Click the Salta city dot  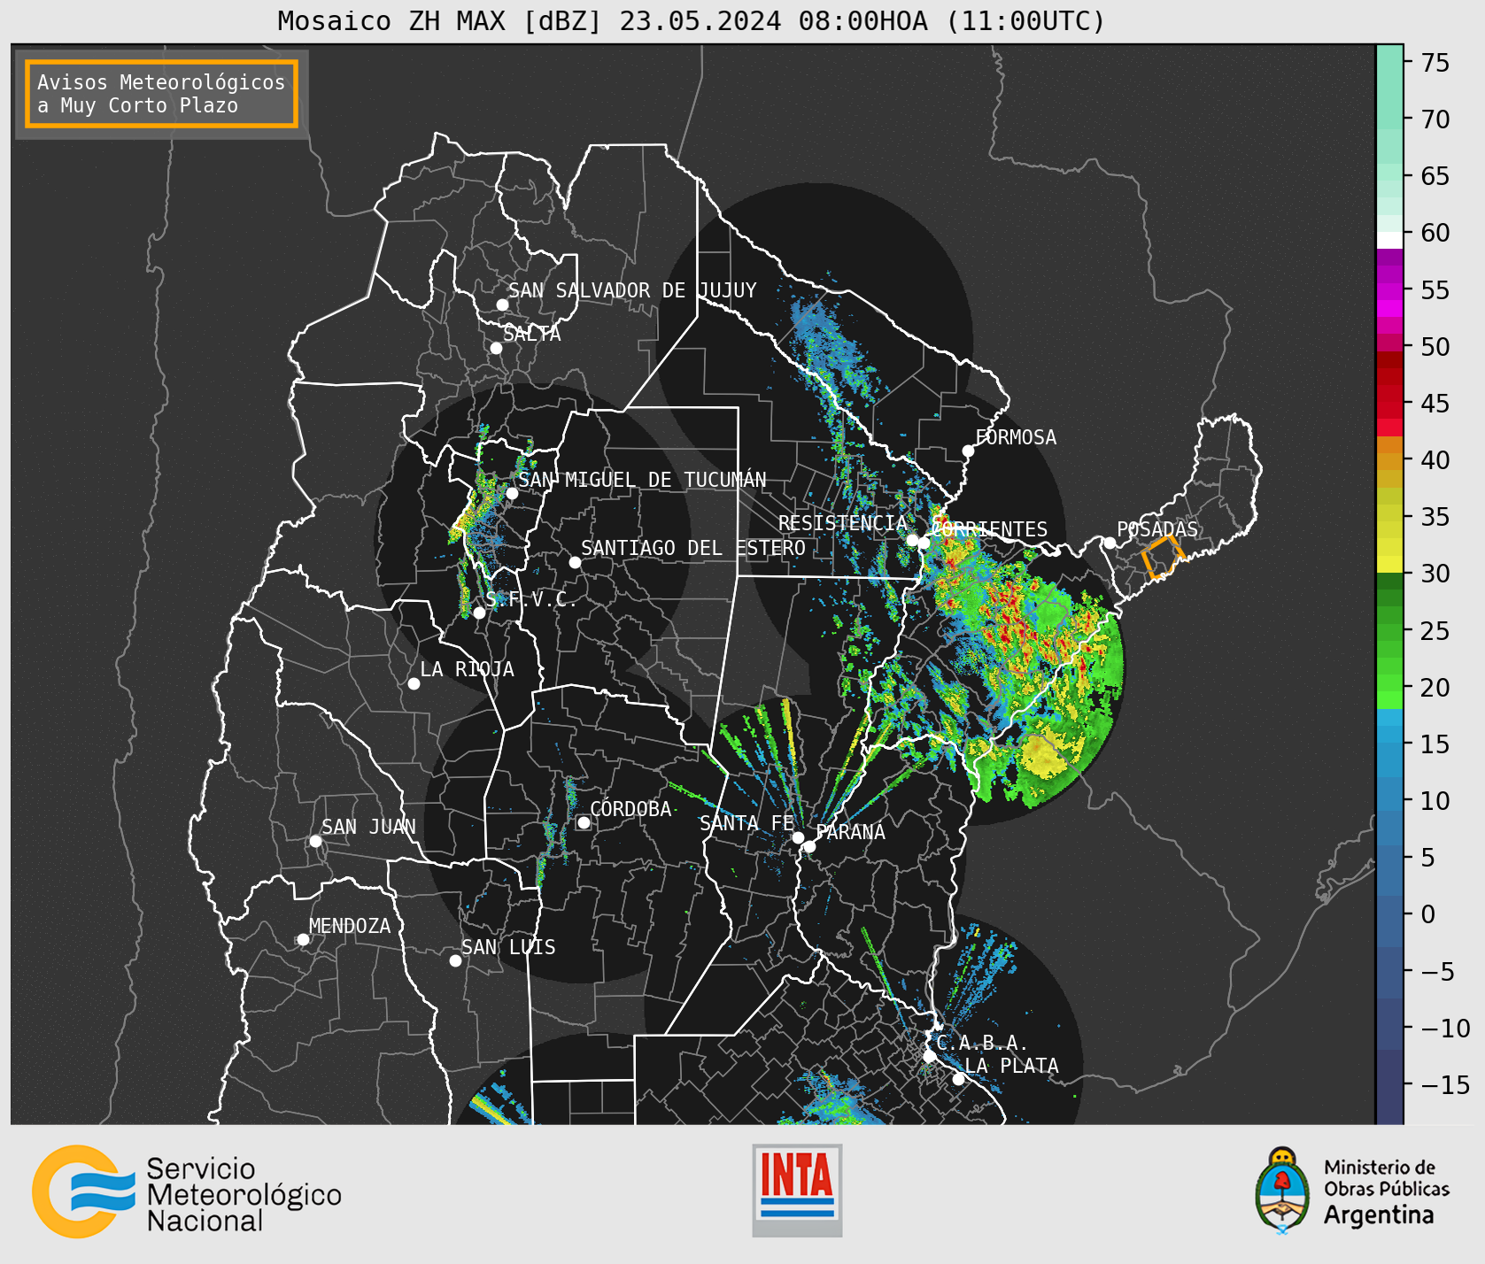pyautogui.click(x=497, y=348)
